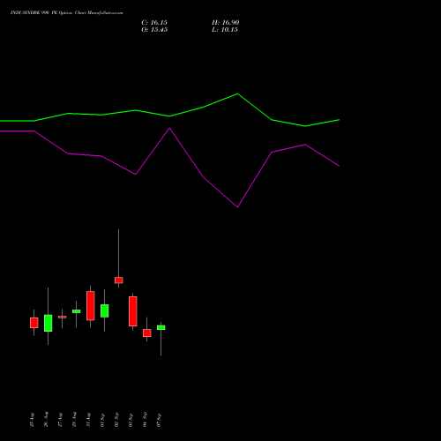Select the 28 Aug green candlestick
The image size is (441, 441).
(x=77, y=311)
